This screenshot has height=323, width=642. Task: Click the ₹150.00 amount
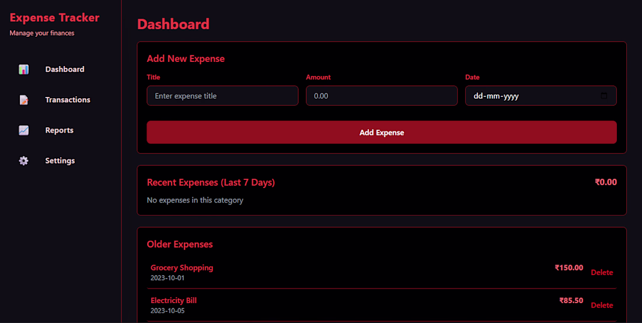click(x=568, y=268)
